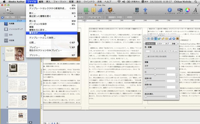Click the fullscreen arrows icon in title bar
Image resolution: width=200 pixels, height=124 pixels.
pyautogui.click(x=198, y=5)
